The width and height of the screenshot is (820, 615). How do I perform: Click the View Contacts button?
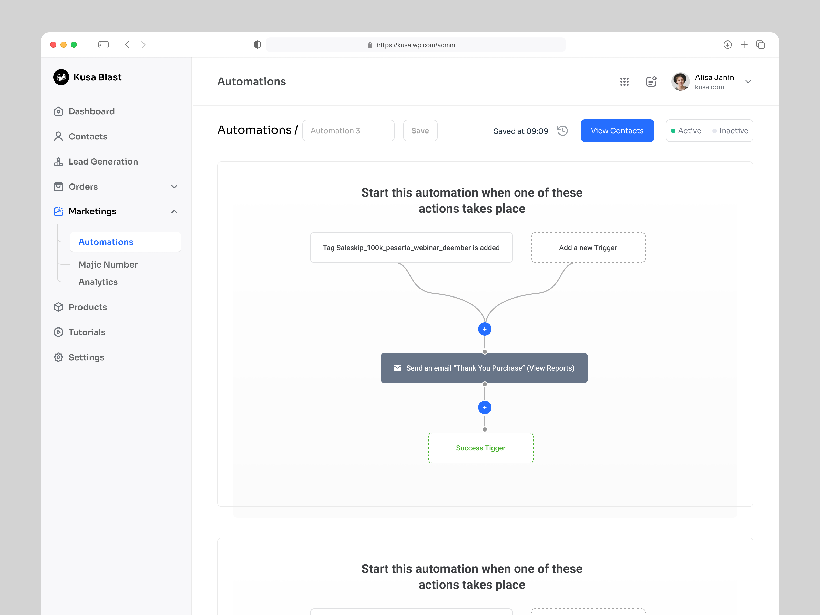pyautogui.click(x=617, y=130)
